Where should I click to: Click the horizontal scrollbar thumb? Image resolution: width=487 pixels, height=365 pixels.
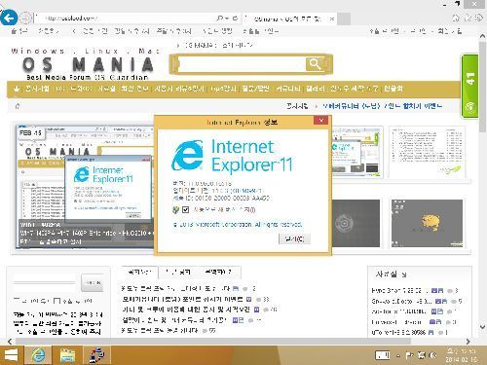[x=212, y=342]
